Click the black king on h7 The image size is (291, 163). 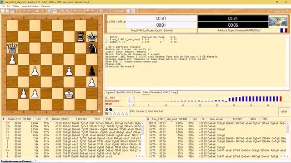pos(92,37)
